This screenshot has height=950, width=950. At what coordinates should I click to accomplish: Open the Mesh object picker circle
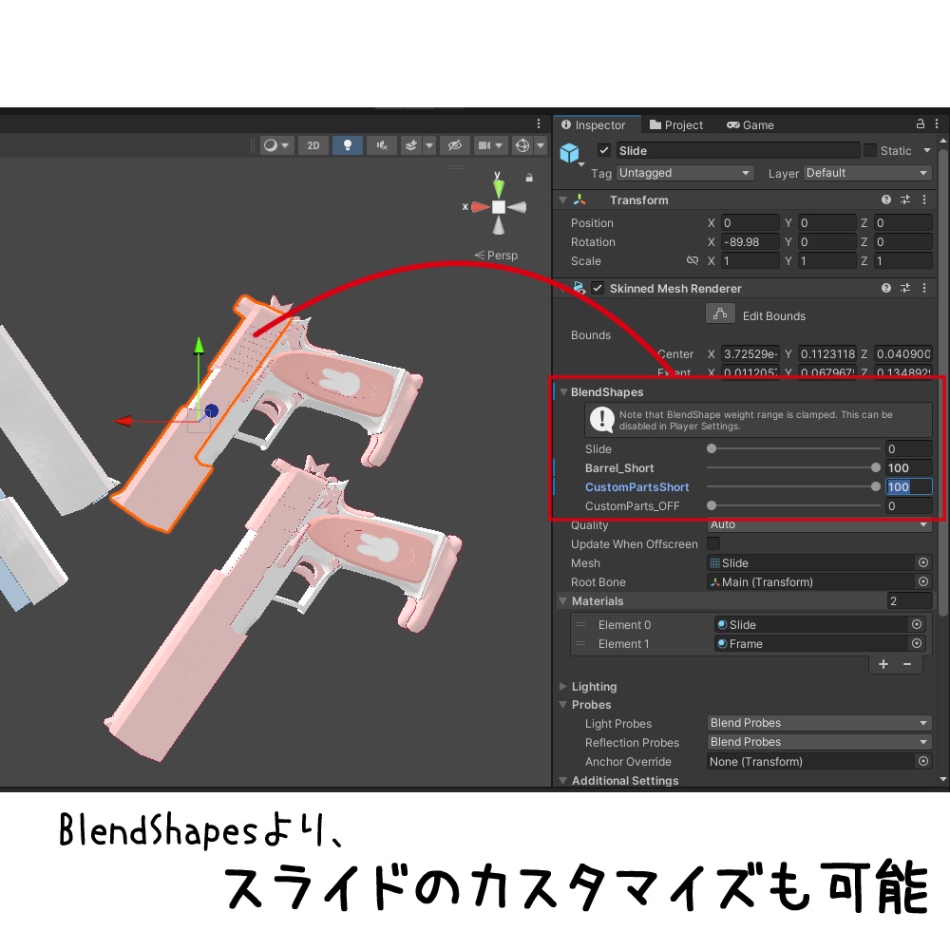point(922,562)
